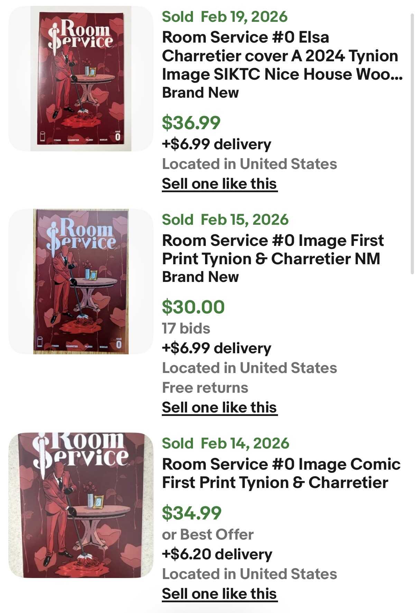The height and width of the screenshot is (613, 417).
Task: Open thumbnail of the 17-bid auction listing
Action: pyautogui.click(x=81, y=282)
